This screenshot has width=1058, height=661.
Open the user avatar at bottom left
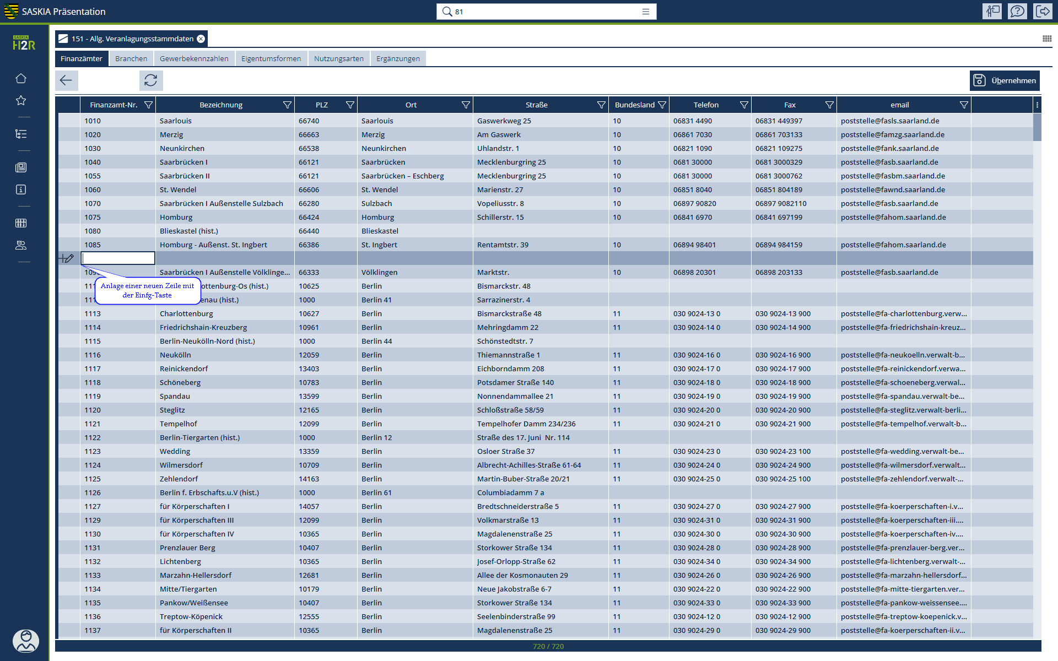click(x=25, y=641)
